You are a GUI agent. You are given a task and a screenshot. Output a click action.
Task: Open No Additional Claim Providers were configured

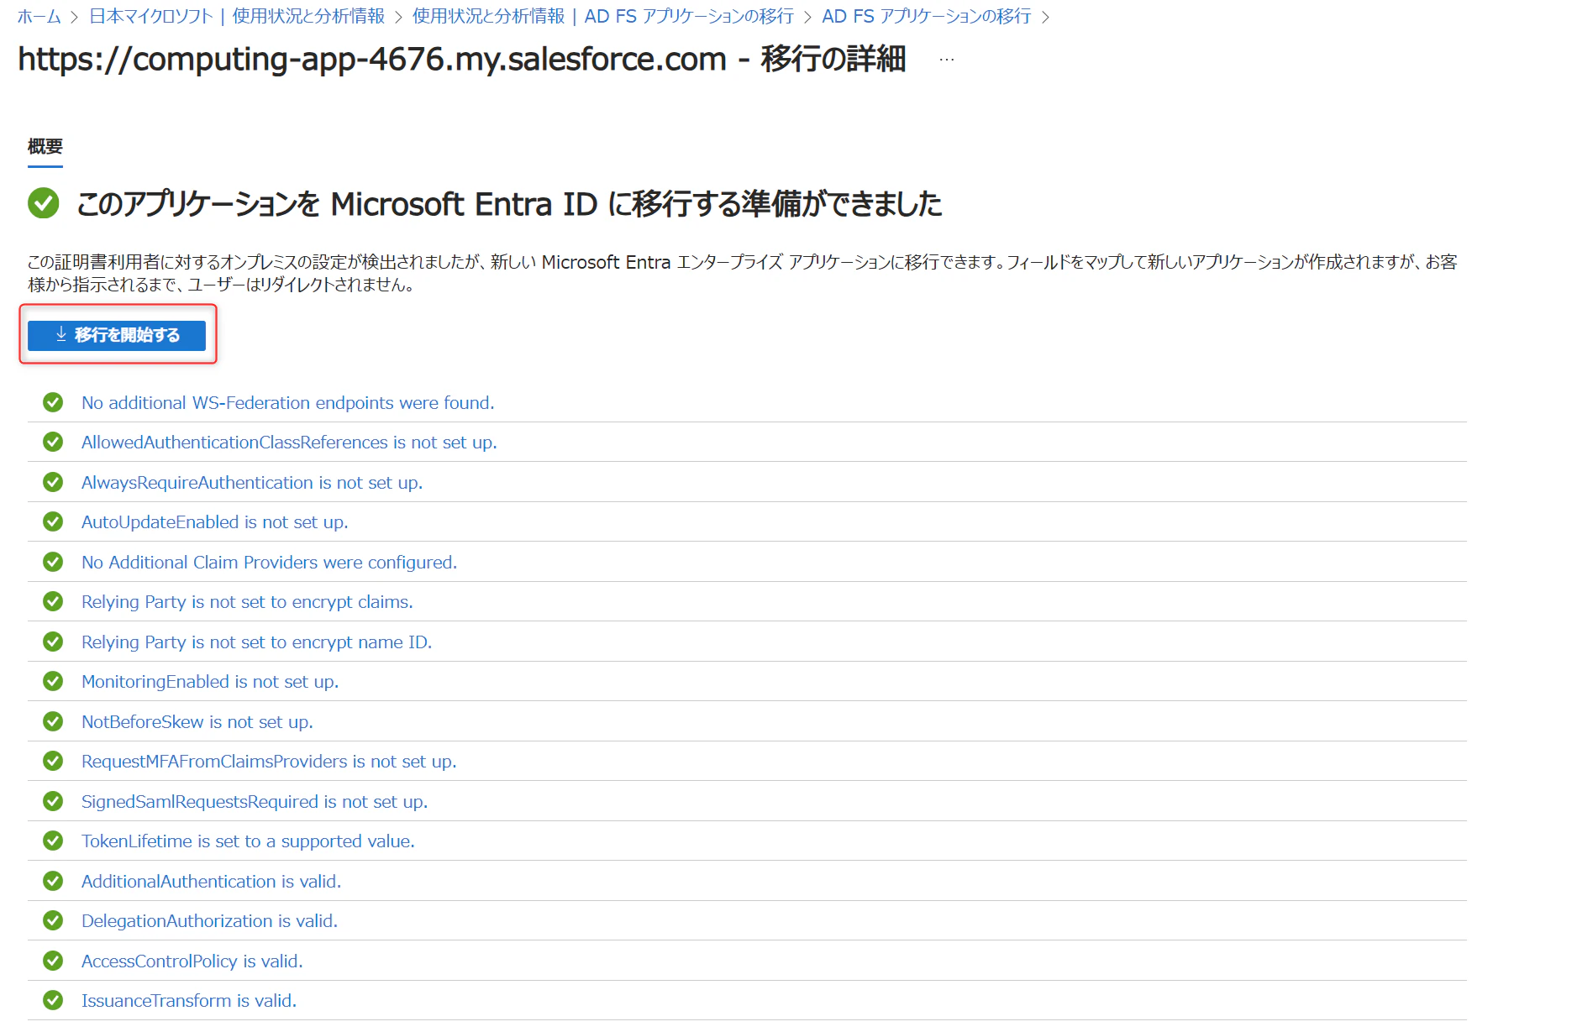(270, 563)
